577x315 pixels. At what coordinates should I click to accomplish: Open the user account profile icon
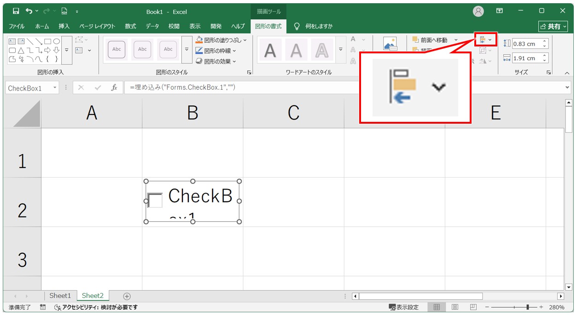point(479,11)
